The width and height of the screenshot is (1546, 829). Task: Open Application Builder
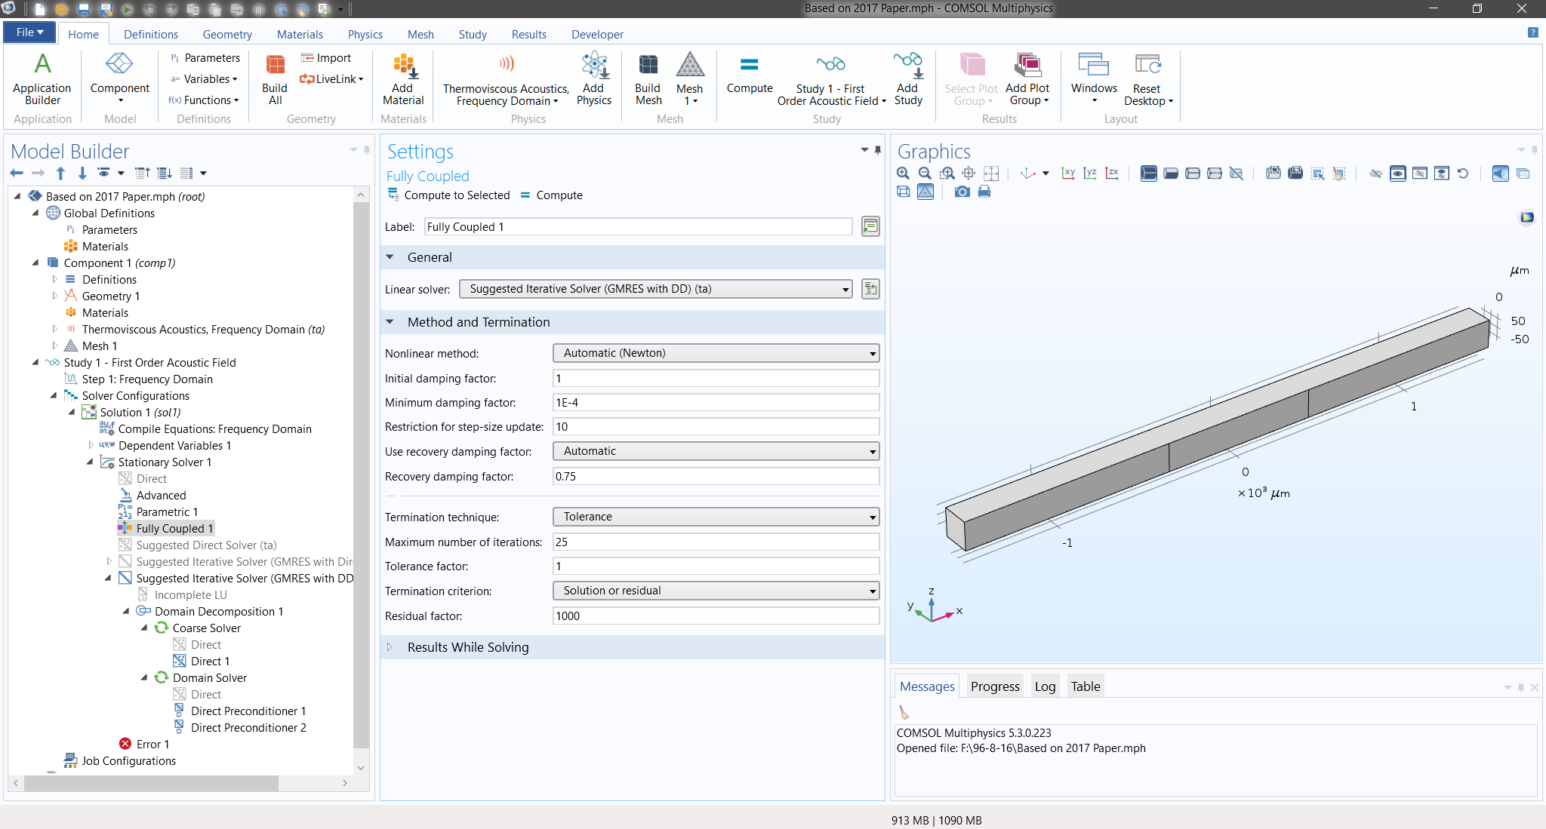click(42, 79)
